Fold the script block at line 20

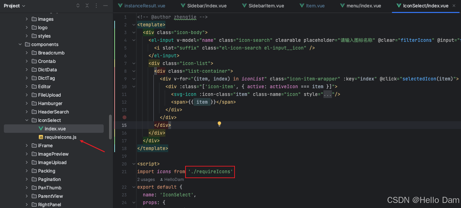click(134, 164)
